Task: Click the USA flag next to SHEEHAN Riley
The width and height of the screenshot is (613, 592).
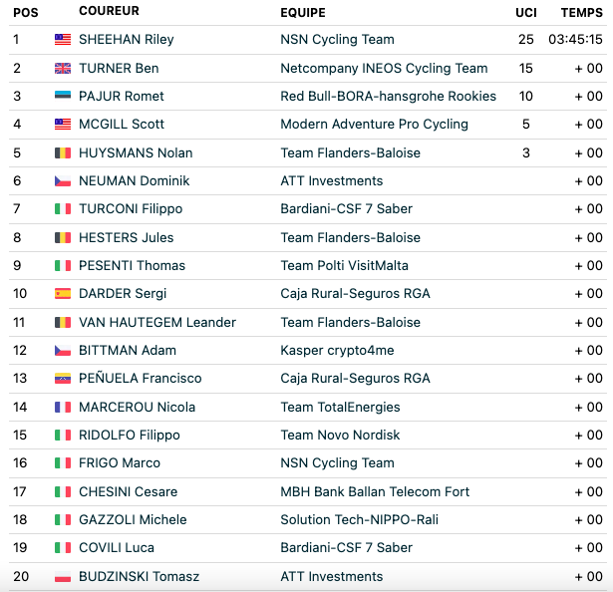Action: (63, 40)
